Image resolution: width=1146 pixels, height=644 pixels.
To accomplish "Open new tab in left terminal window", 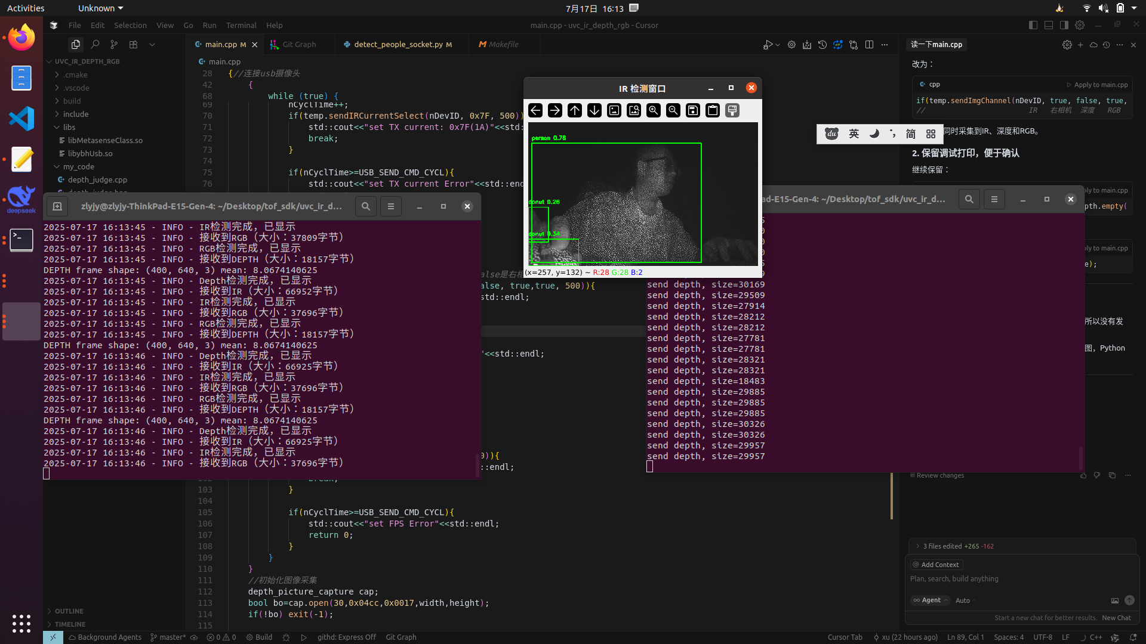I will pyautogui.click(x=57, y=206).
